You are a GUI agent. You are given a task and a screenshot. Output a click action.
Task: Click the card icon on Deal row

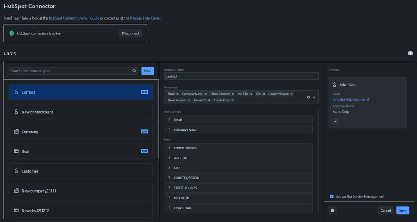click(16, 151)
